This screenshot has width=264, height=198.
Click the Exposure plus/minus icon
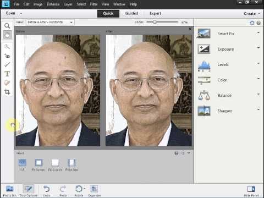click(x=204, y=49)
